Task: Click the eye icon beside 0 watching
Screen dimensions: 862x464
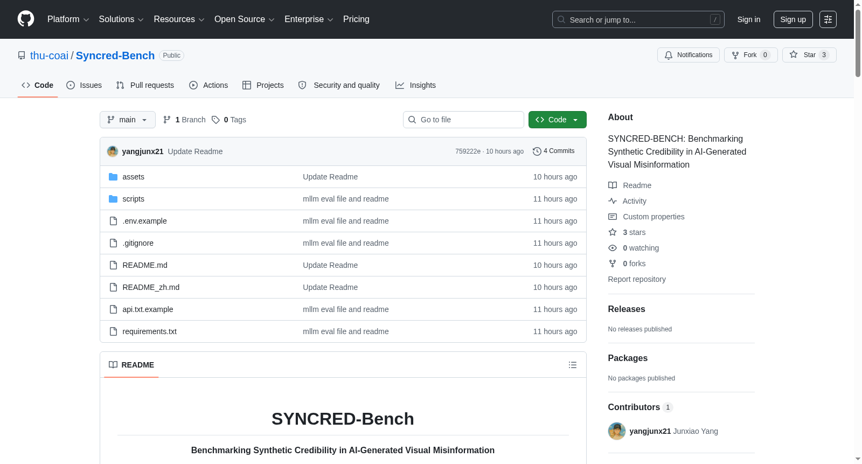Action: pos(613,248)
